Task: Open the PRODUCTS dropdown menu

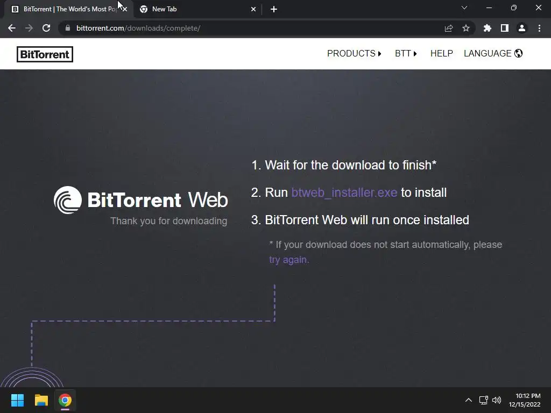Action: tap(354, 53)
